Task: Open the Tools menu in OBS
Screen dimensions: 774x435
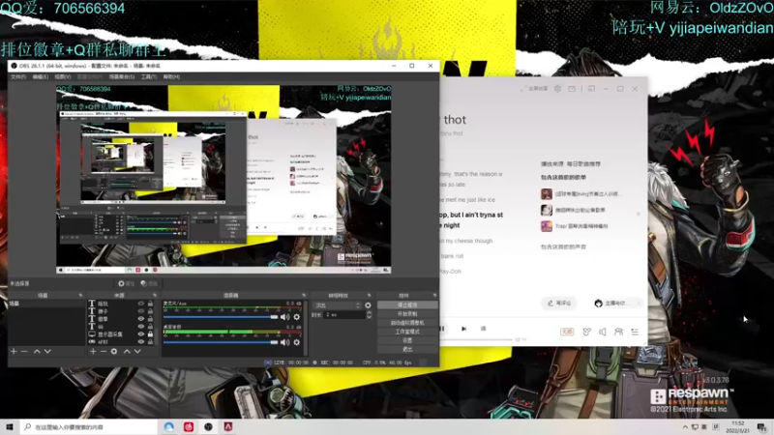Action: pos(149,77)
